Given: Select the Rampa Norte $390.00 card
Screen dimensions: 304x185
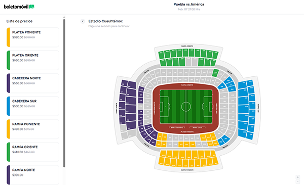Looking at the screenshot, I should click(x=33, y=175).
